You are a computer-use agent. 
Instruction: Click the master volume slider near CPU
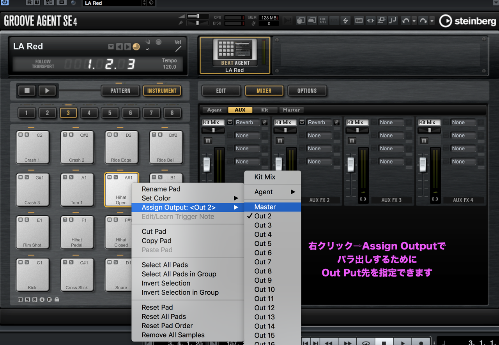pos(198,16)
